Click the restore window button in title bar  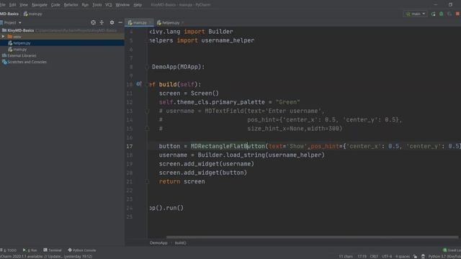pyautogui.click(x=450, y=4)
